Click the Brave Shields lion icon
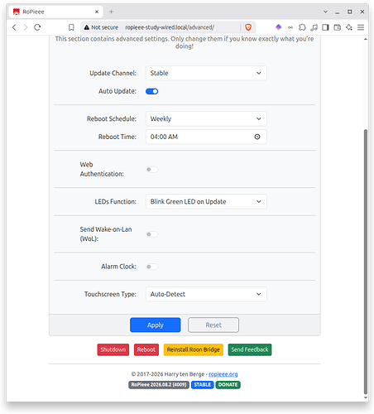 coord(248,27)
